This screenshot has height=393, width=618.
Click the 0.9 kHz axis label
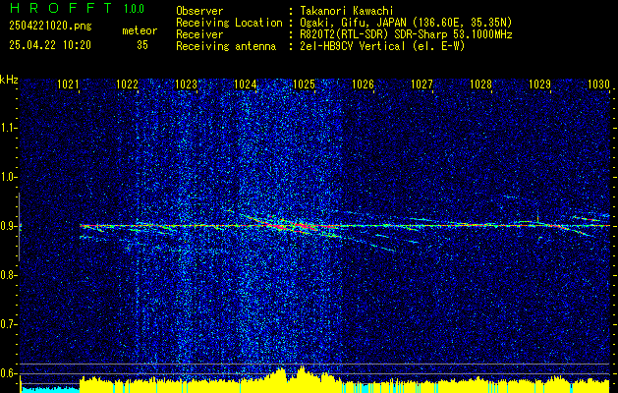click(x=7, y=226)
